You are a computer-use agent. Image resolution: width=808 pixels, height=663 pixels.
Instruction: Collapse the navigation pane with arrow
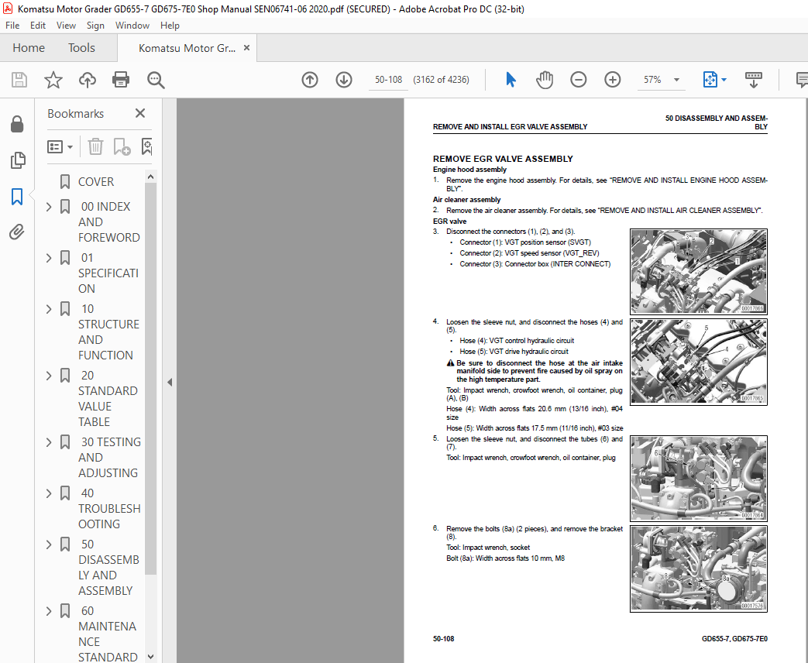(170, 383)
